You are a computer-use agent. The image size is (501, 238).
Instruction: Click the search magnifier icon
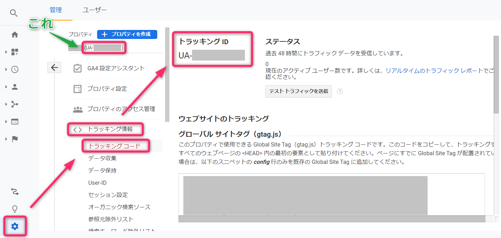click(x=14, y=13)
